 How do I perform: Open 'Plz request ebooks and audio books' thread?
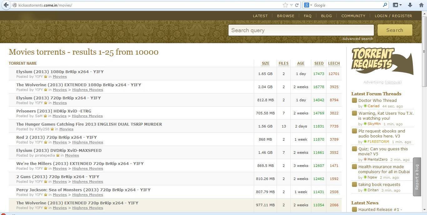382,133
